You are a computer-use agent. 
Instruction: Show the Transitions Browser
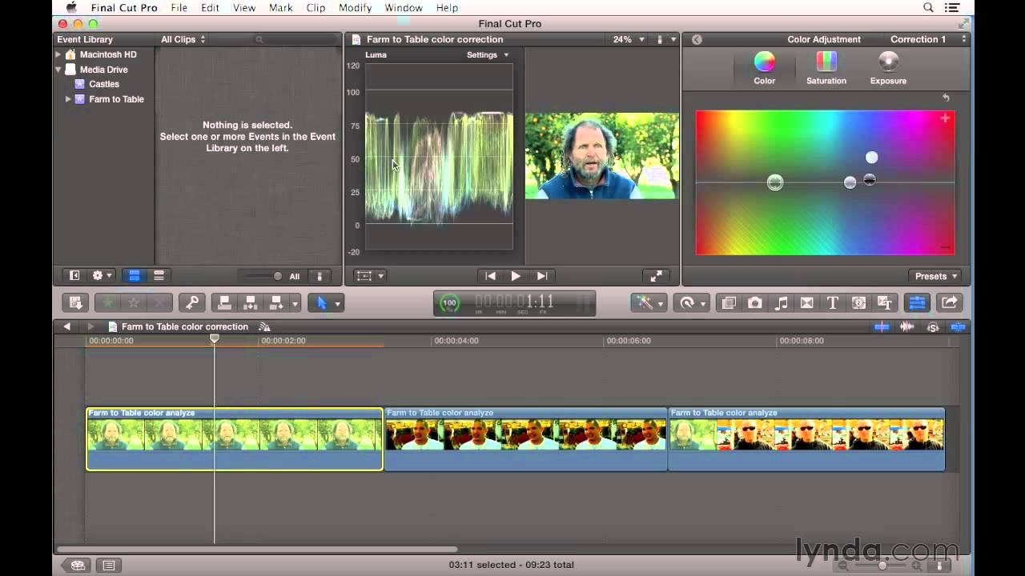807,303
